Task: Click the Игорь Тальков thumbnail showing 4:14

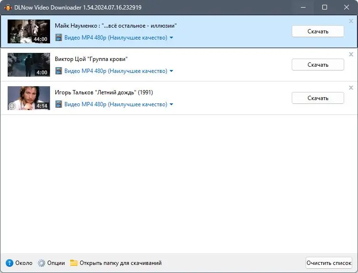Action: pos(29,98)
